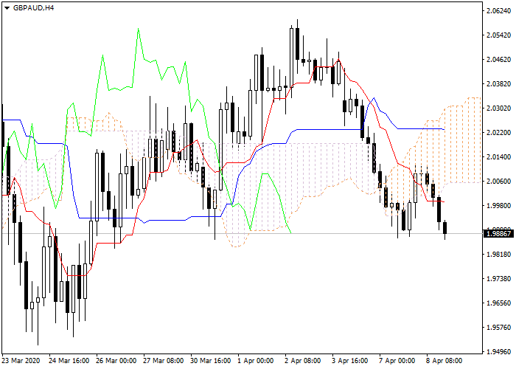The image size is (516, 369).
Task: Click the 27 Mar 08:00 time label
Action: (164, 361)
